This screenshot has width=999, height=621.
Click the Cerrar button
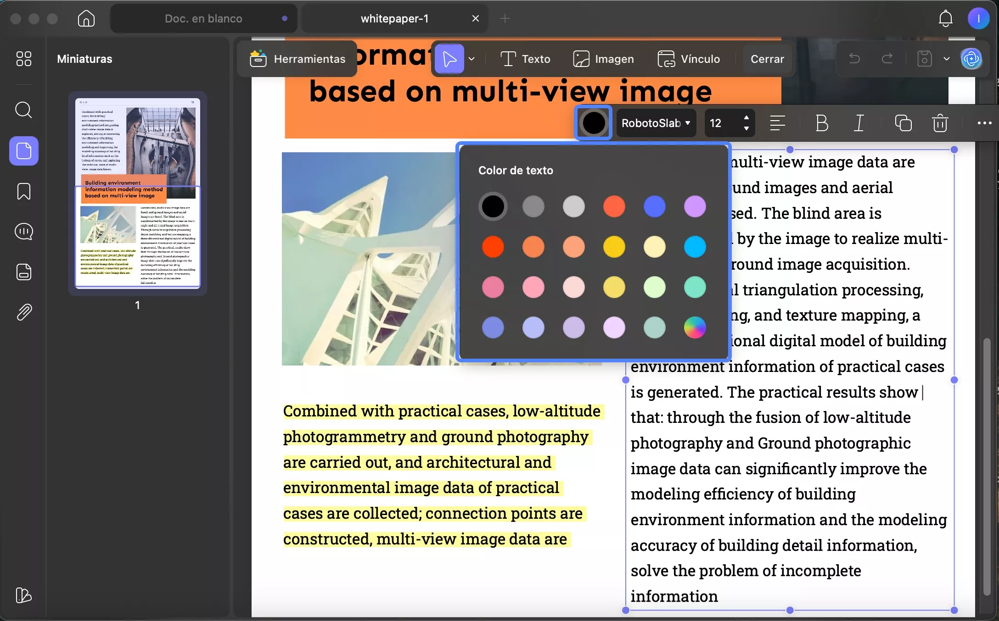767,59
